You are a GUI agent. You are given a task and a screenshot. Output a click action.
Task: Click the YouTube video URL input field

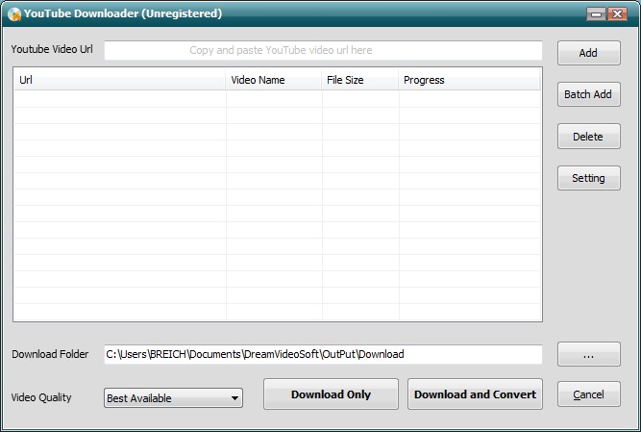pos(323,50)
